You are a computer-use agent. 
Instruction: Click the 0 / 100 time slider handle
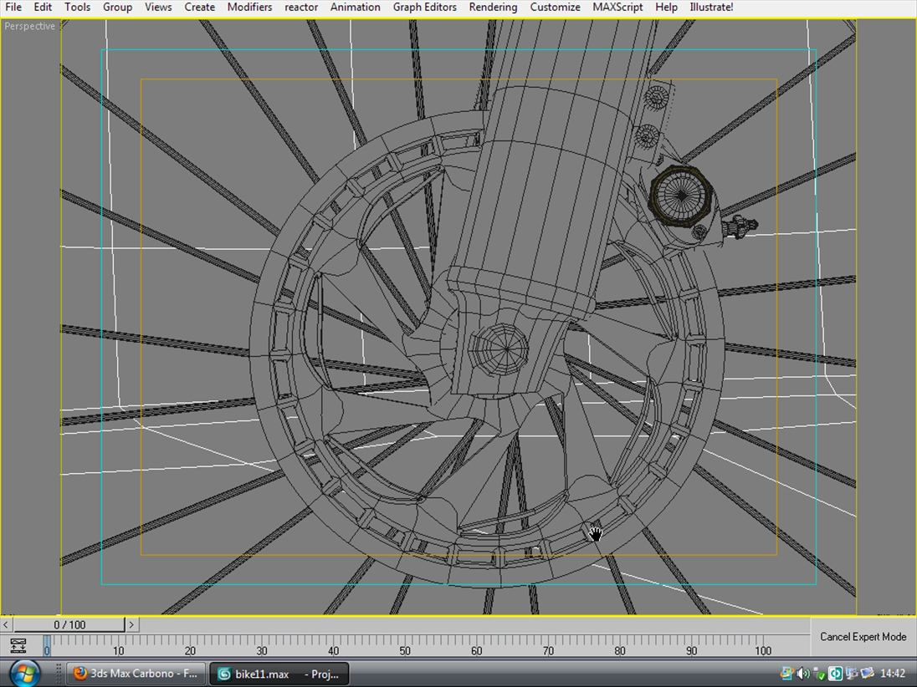[x=69, y=624]
